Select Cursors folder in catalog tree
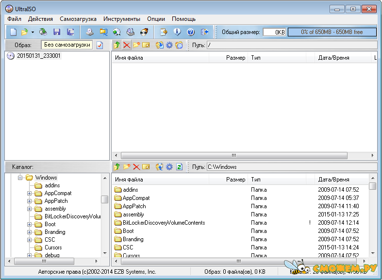This screenshot has height=280, width=382. pos(53,247)
